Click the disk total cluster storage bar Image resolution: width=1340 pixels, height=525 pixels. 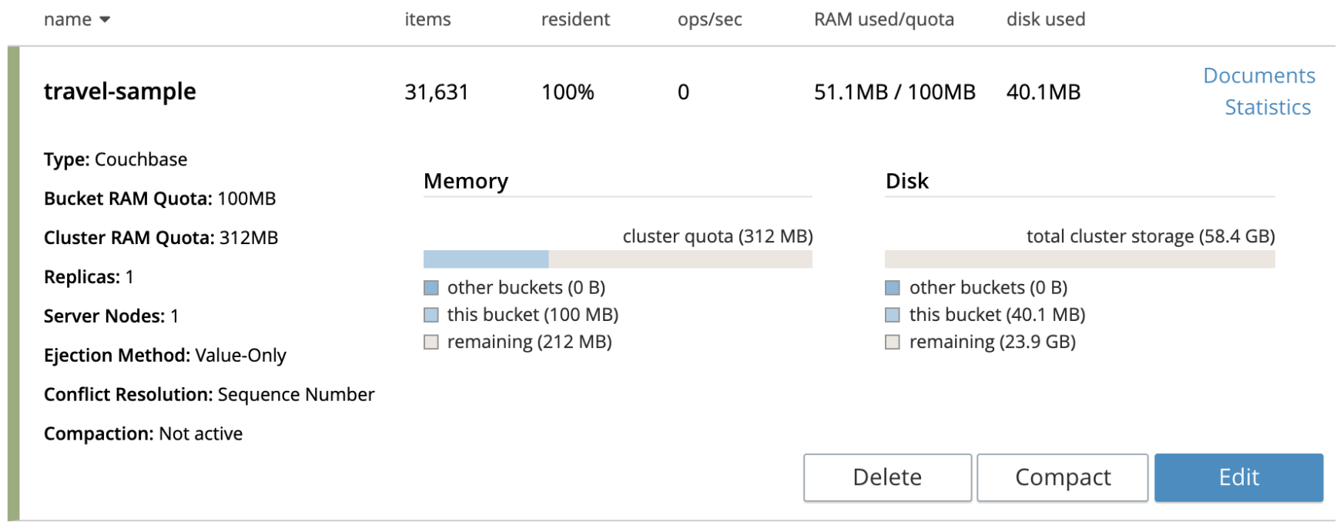pyautogui.click(x=1079, y=259)
